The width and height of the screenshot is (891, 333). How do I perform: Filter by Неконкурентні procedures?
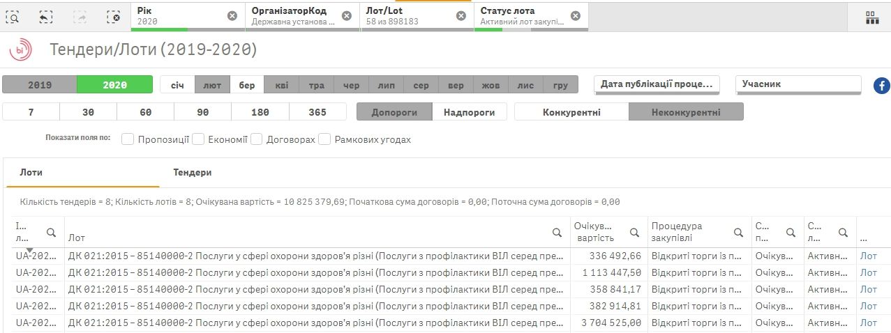click(686, 112)
